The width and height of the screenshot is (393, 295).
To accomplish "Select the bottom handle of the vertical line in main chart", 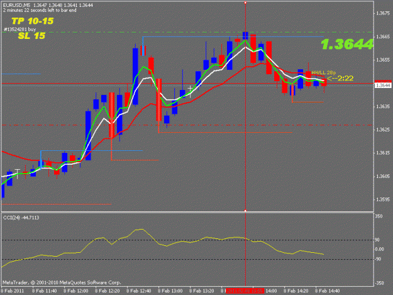I will pos(245,211).
